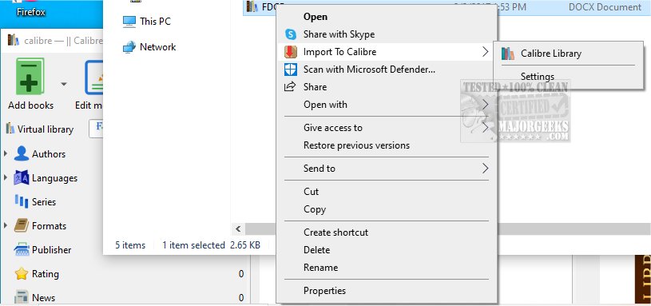Expand the Languages tree node
The image size is (651, 306).
pos(6,177)
